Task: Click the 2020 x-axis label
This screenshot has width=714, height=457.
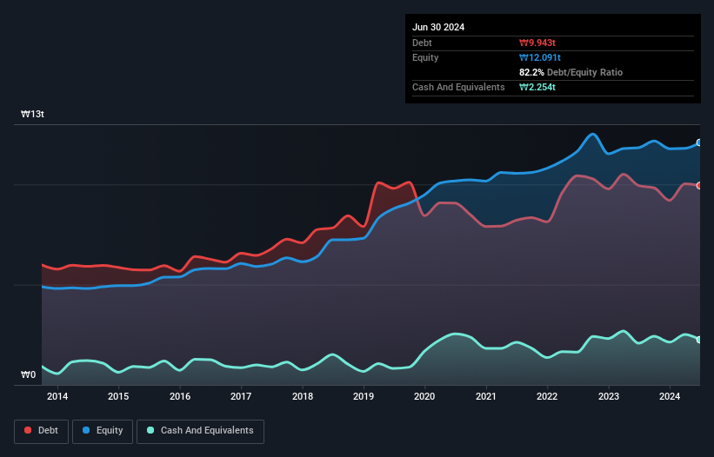Action: [424, 396]
